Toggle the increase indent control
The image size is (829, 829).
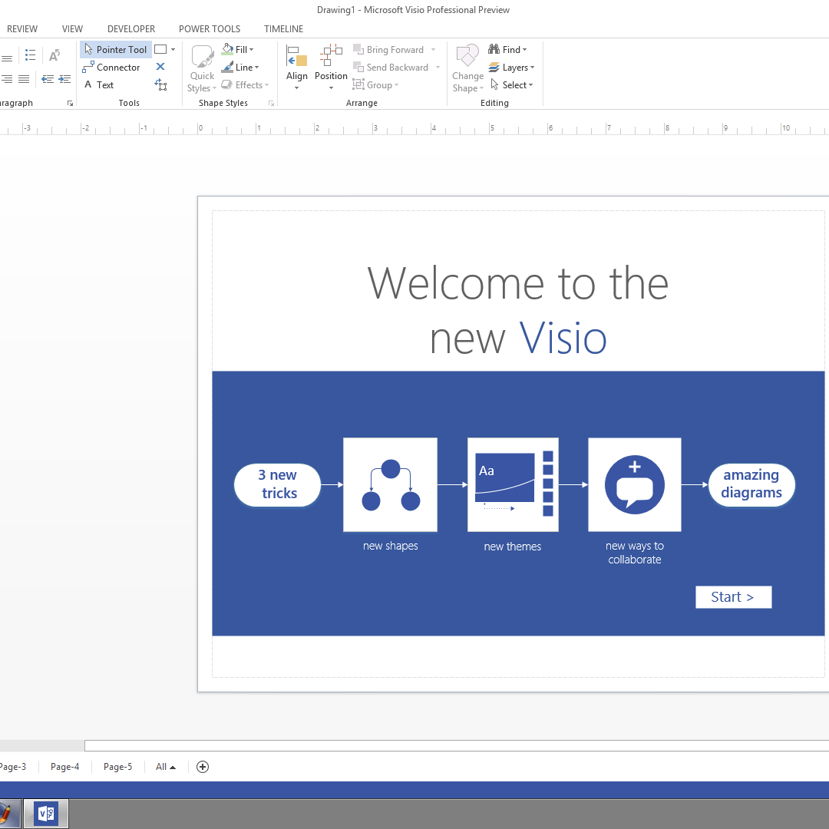(x=64, y=78)
